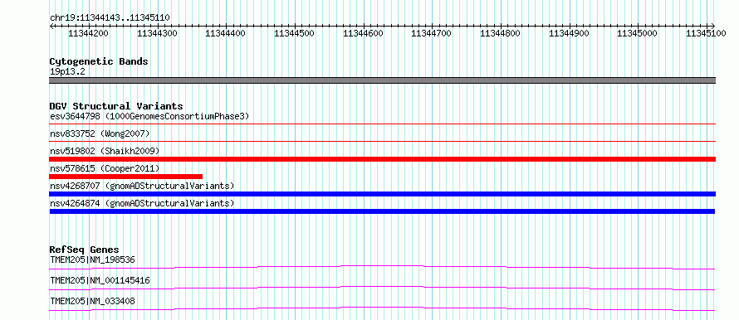The image size is (739, 320).
Task: Click ruler tick labeled 11345000
Action: pyautogui.click(x=637, y=33)
